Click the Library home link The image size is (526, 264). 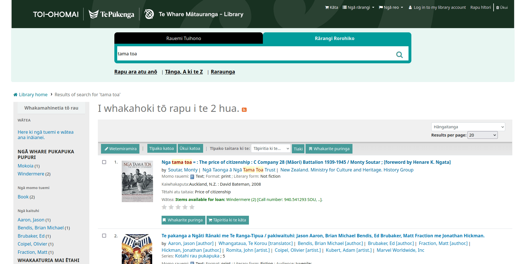[x=30, y=95]
